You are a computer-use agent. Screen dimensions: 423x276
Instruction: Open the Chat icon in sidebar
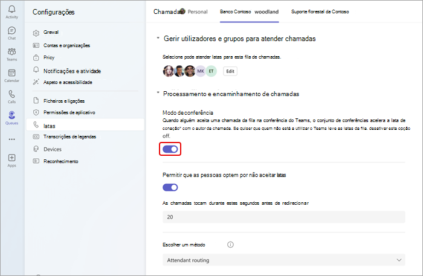pos(11,30)
